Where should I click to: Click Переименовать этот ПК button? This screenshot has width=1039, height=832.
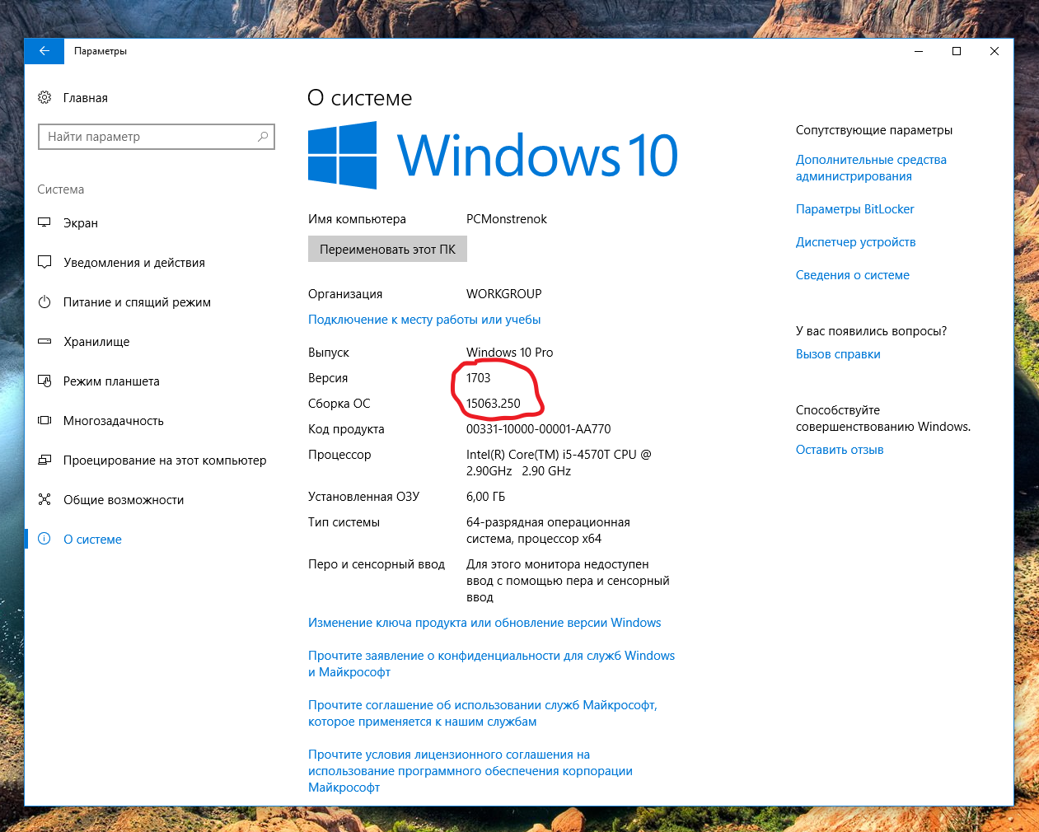387,249
